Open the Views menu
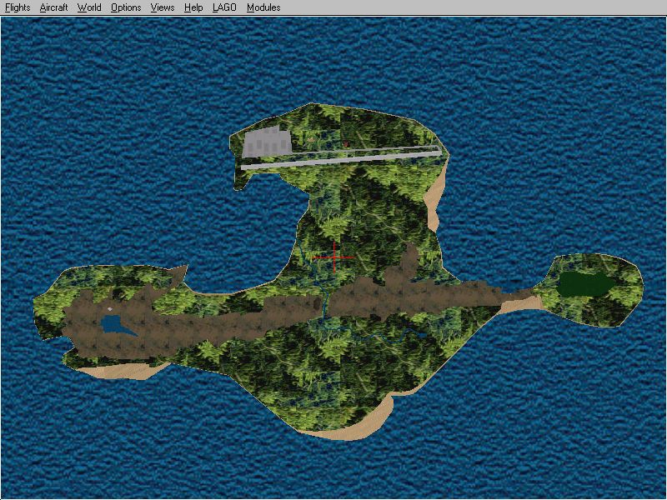 pos(163,7)
